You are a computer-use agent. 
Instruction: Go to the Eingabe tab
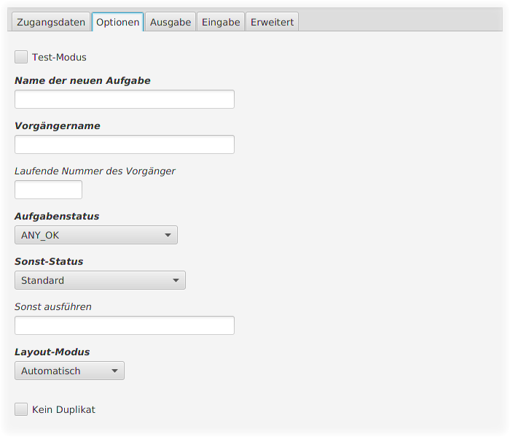pyautogui.click(x=221, y=22)
